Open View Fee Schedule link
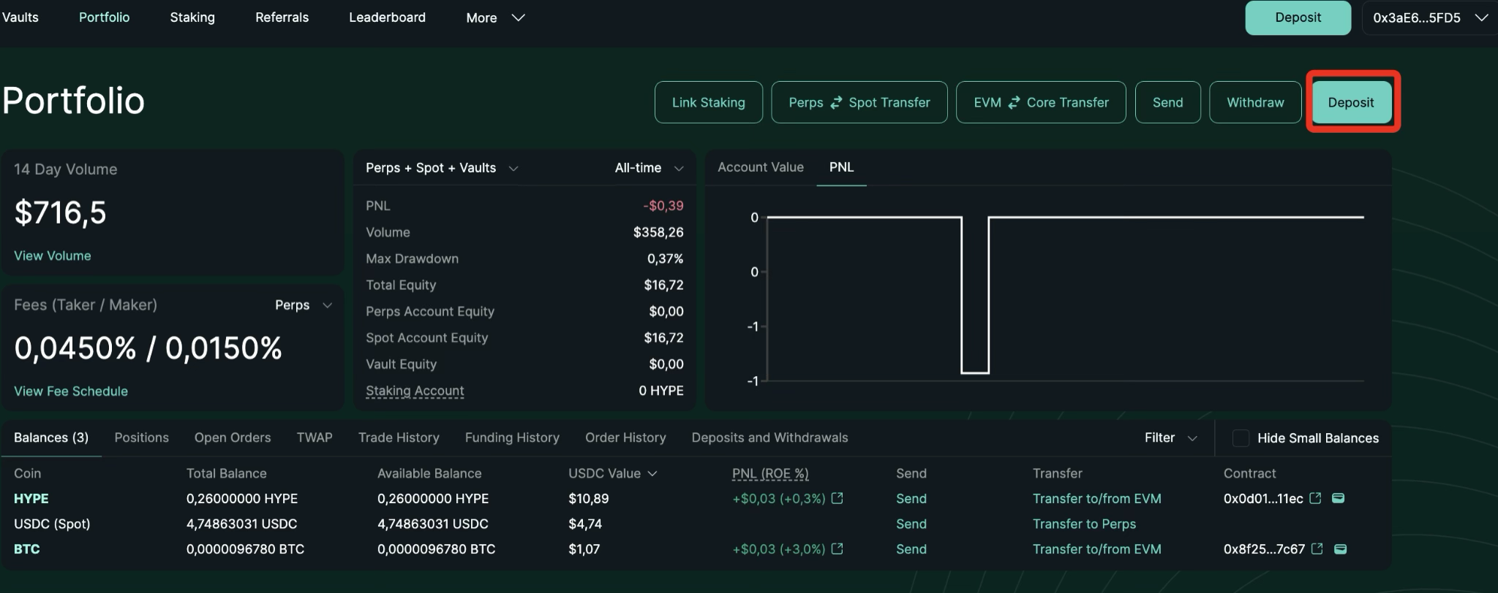The image size is (1498, 593). tap(71, 391)
